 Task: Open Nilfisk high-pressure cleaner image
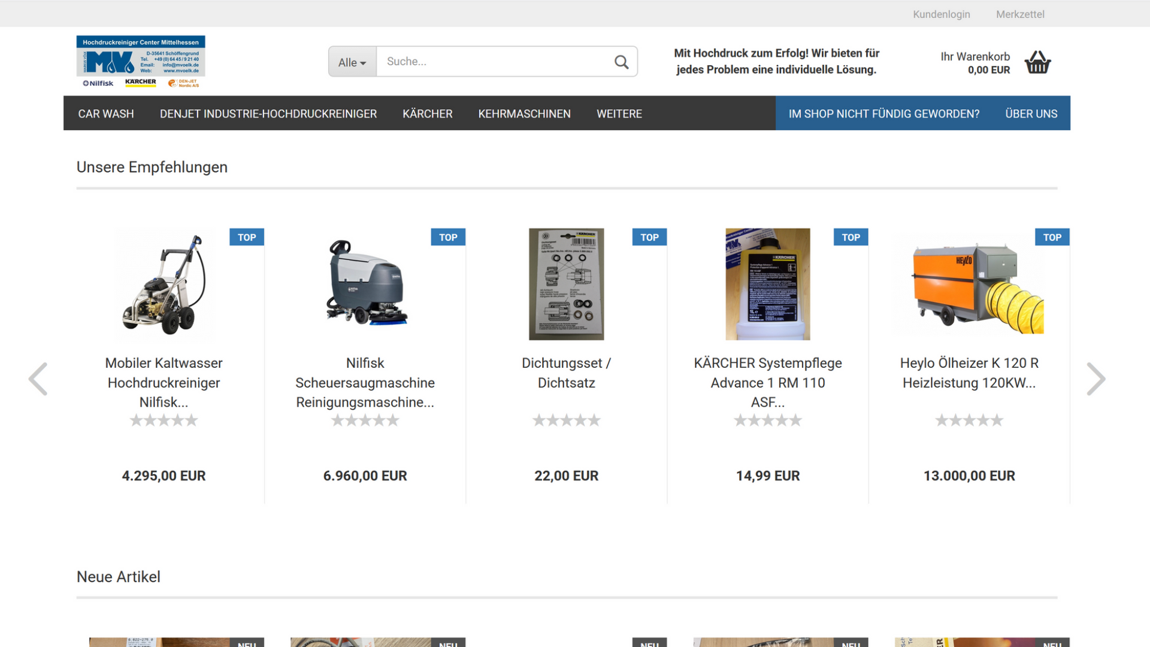coord(164,284)
